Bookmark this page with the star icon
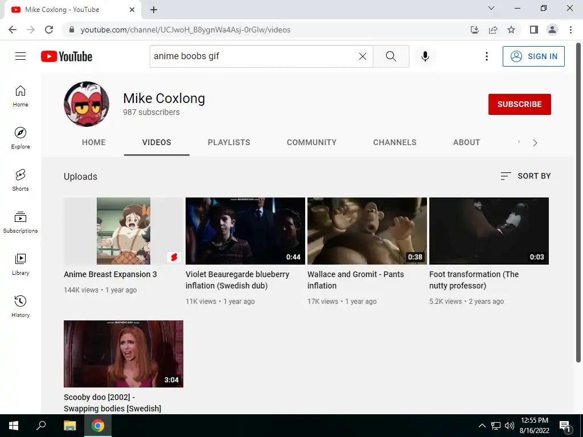The image size is (583, 437). [x=511, y=30]
